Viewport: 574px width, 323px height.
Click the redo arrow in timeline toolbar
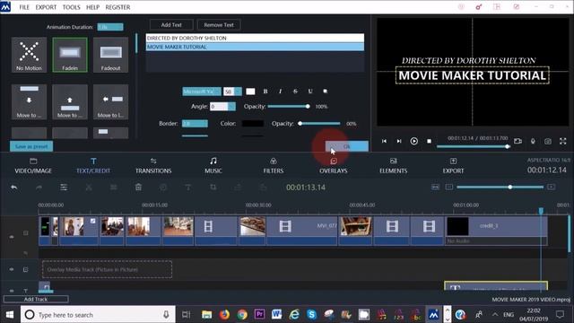coord(39,188)
